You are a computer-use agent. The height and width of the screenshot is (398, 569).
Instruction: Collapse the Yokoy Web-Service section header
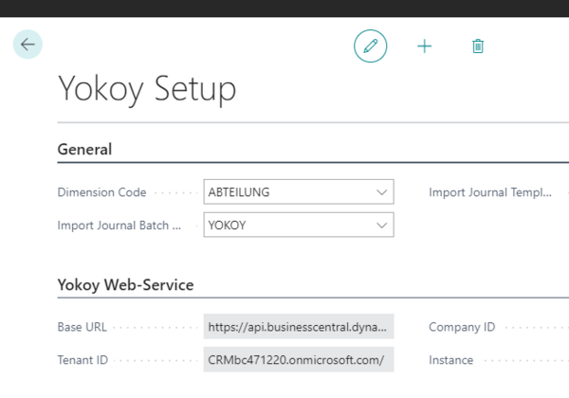pos(125,284)
